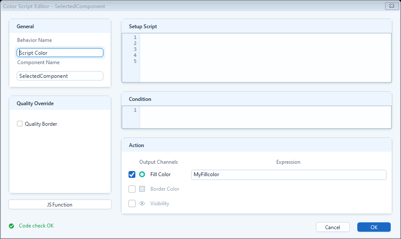Click the Border Color label

click(x=165, y=189)
